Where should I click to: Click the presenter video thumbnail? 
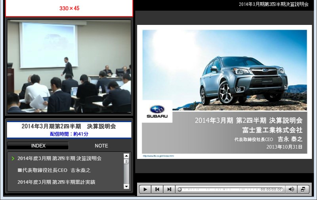tap(69, 66)
